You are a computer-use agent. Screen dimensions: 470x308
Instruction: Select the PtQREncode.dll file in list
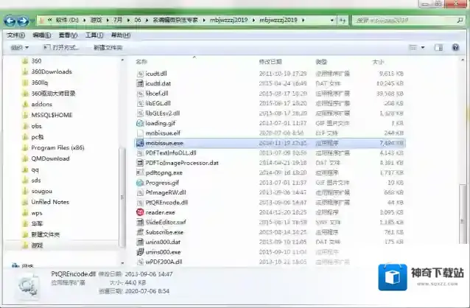[166, 202]
